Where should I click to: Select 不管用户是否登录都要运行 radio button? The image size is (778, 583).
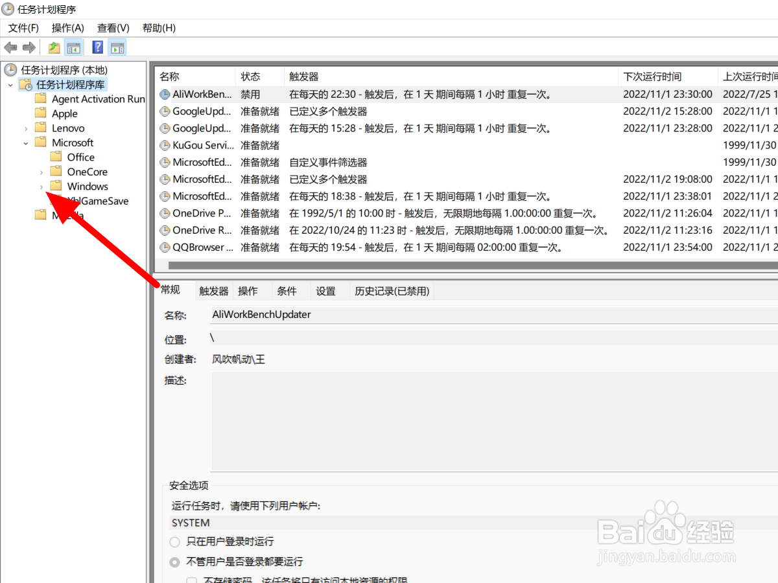click(x=174, y=562)
